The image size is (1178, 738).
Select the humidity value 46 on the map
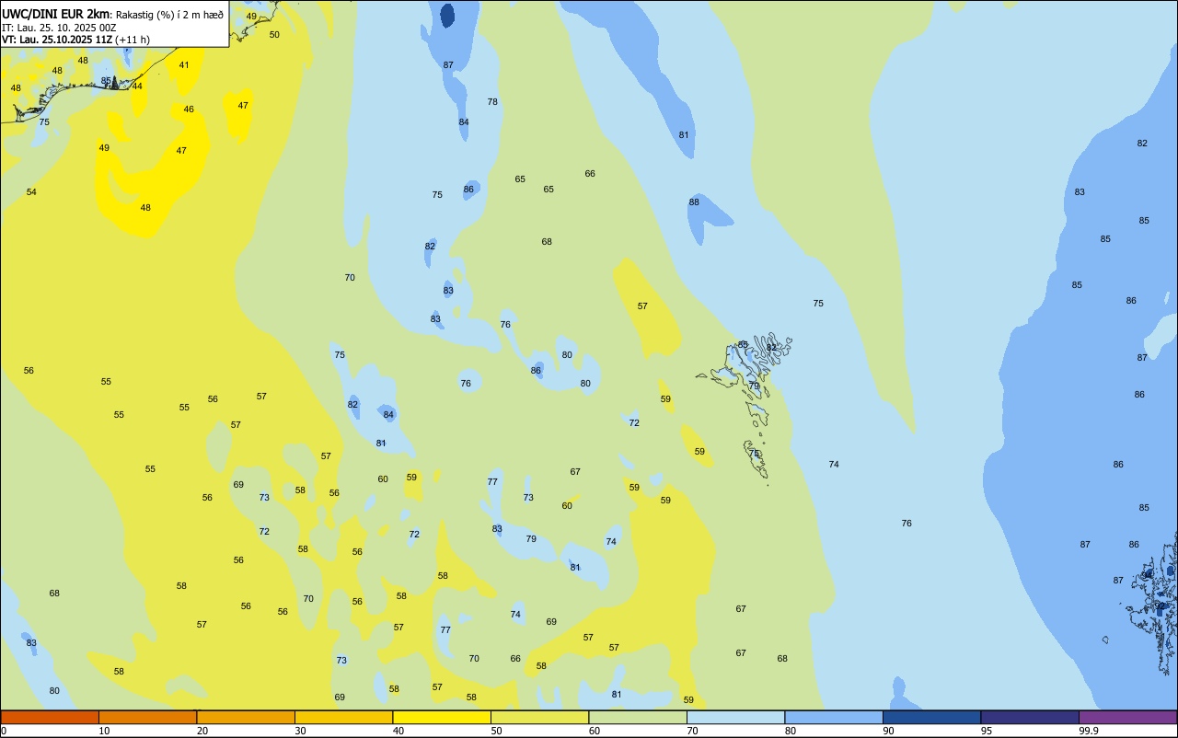tap(189, 109)
